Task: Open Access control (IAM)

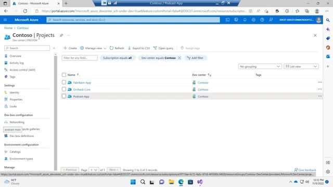Action: coord(22,70)
